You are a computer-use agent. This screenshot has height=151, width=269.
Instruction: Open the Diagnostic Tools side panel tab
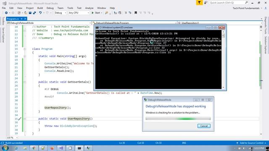[x=266, y=25]
